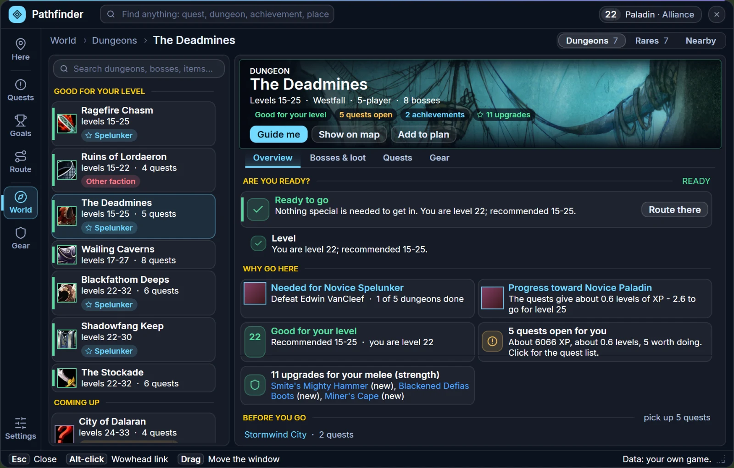The width and height of the screenshot is (734, 468).
Task: Select the Nearby filter
Action: coord(701,41)
